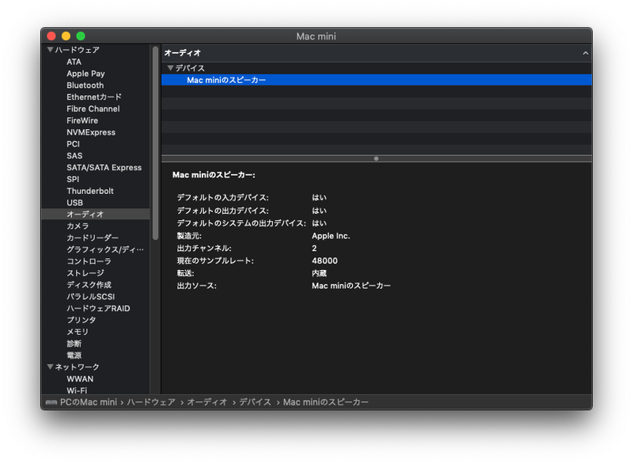Select メモリ in the sidebar
The height and width of the screenshot is (464, 633).
pyautogui.click(x=78, y=332)
